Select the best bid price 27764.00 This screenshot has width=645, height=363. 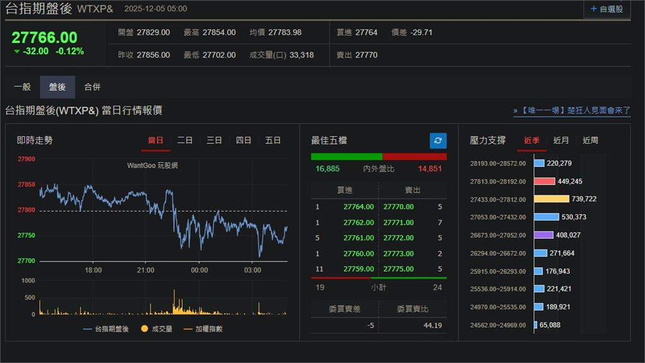click(358, 207)
